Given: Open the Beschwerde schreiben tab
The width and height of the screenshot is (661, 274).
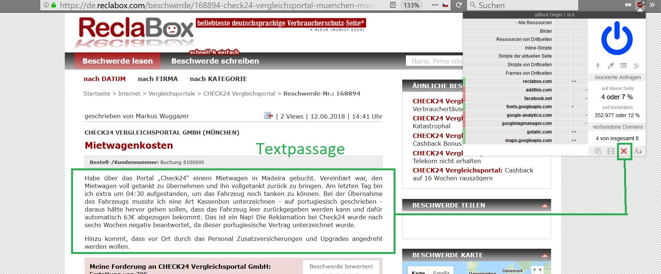Looking at the screenshot, I should [215, 61].
